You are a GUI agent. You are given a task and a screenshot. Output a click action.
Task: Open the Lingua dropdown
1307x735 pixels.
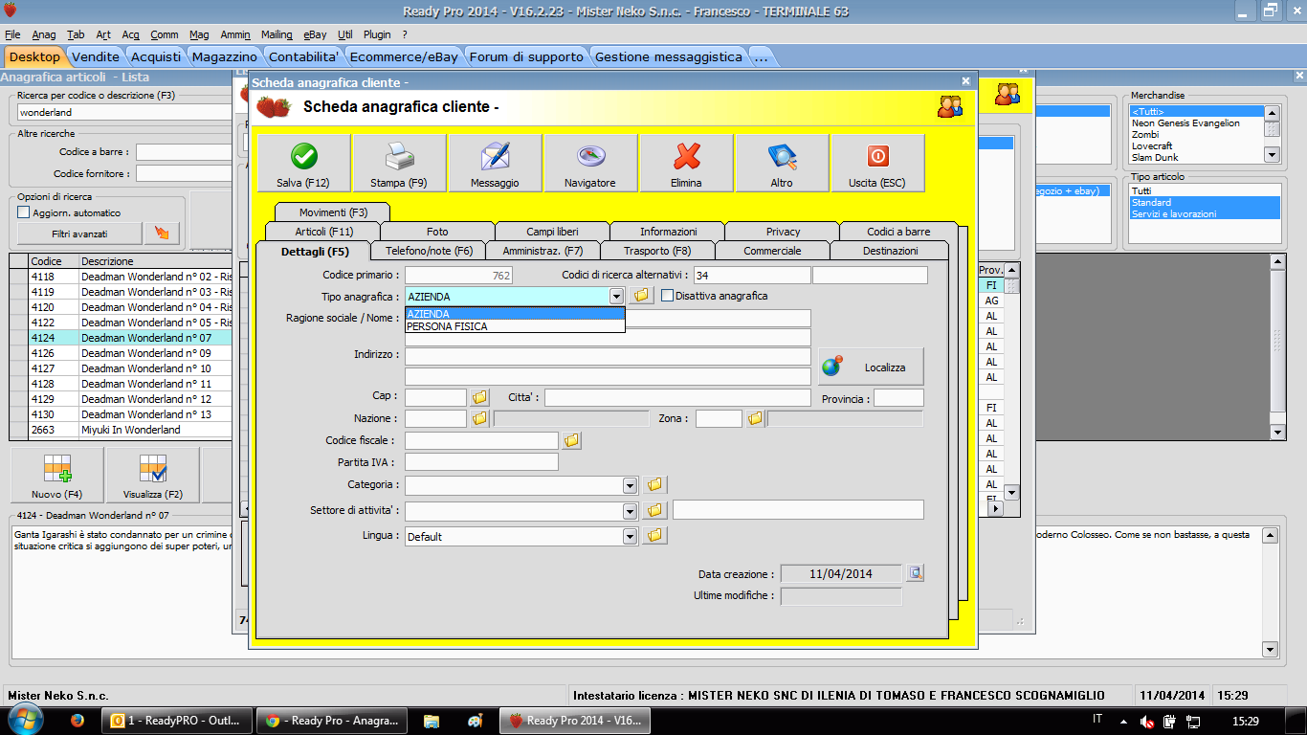point(630,537)
